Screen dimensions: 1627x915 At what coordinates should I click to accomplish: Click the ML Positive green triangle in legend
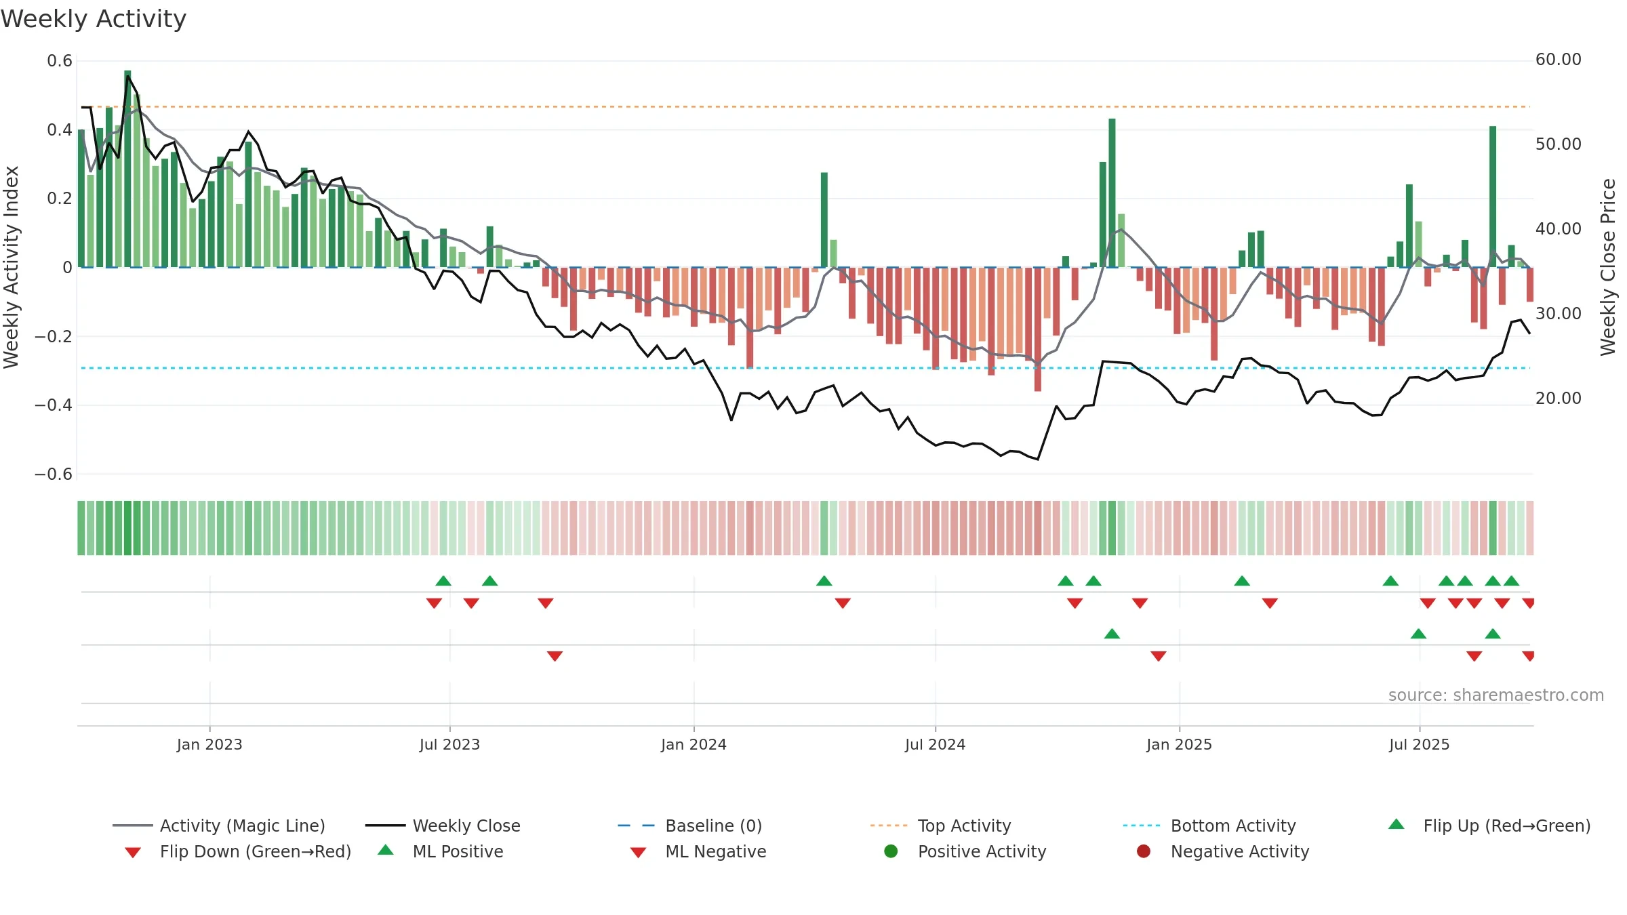pos(386,850)
